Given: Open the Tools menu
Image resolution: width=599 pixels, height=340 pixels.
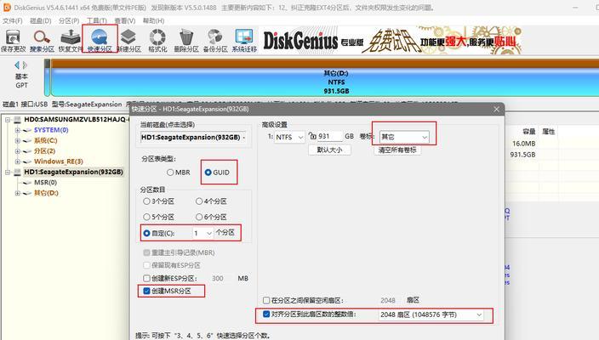Looking at the screenshot, I should tap(97, 20).
